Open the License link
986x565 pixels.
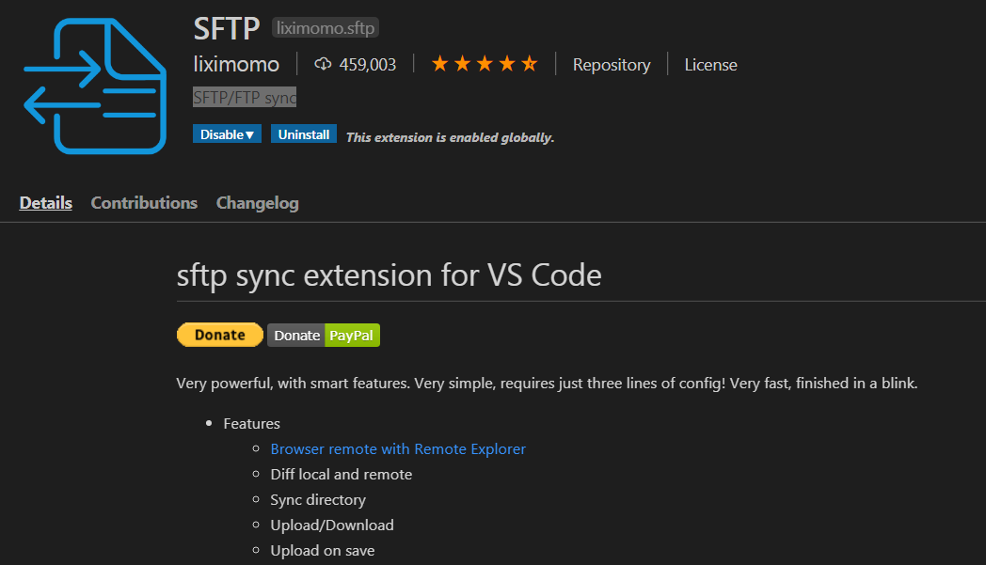(710, 65)
